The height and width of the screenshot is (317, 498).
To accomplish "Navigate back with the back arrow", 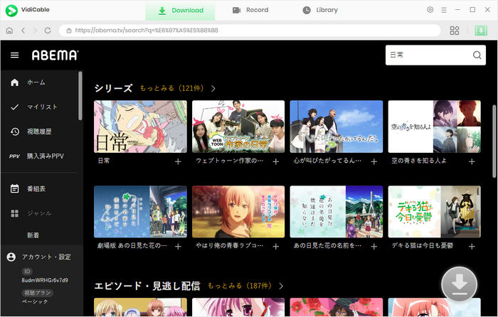I will pyautogui.click(x=23, y=31).
